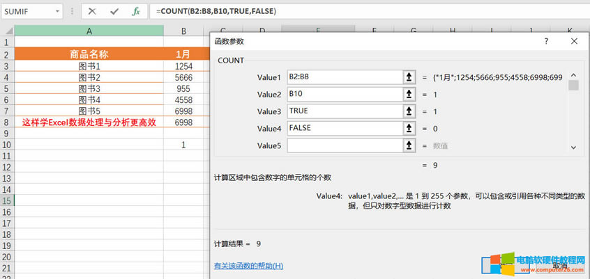Click the range selector icon beside Value1
This screenshot has width=590, height=279.
409,77
